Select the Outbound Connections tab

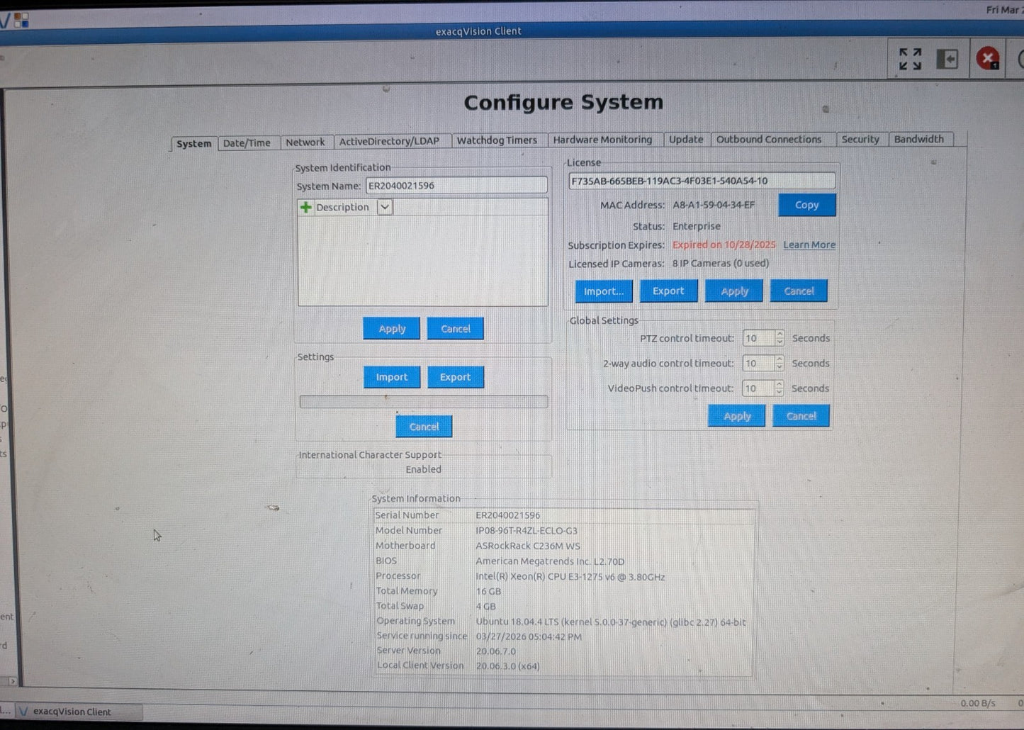click(769, 140)
